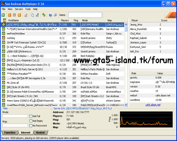Screen dimensions: 177x141
Task: Click lock icon of German International Reallife row
Action: point(4,29)
